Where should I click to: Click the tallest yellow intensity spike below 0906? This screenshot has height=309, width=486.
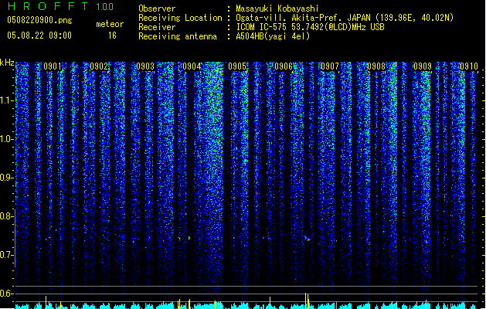306,301
